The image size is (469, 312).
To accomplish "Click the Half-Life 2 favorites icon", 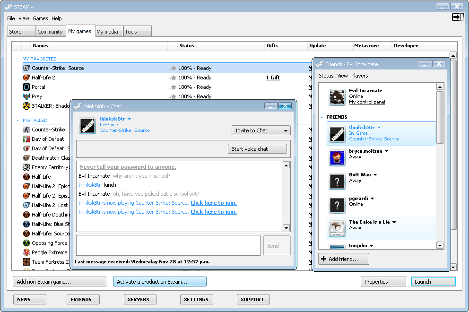I will click(26, 78).
